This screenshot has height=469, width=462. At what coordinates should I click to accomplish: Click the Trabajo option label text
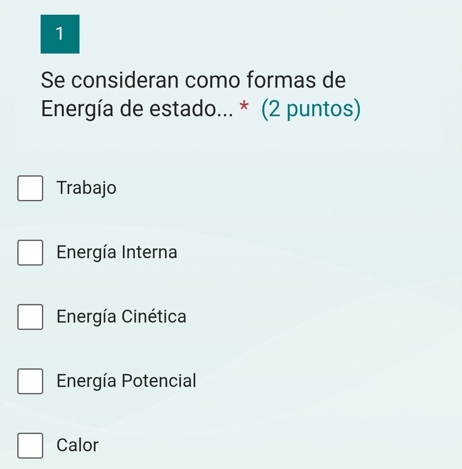(86, 188)
